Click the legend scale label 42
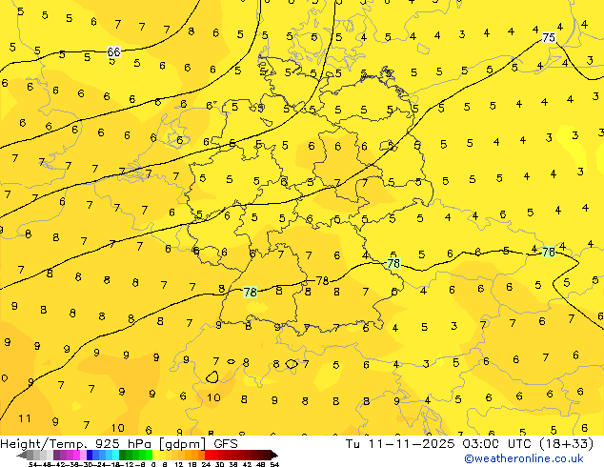The height and width of the screenshot is (467, 604). [x=248, y=464]
